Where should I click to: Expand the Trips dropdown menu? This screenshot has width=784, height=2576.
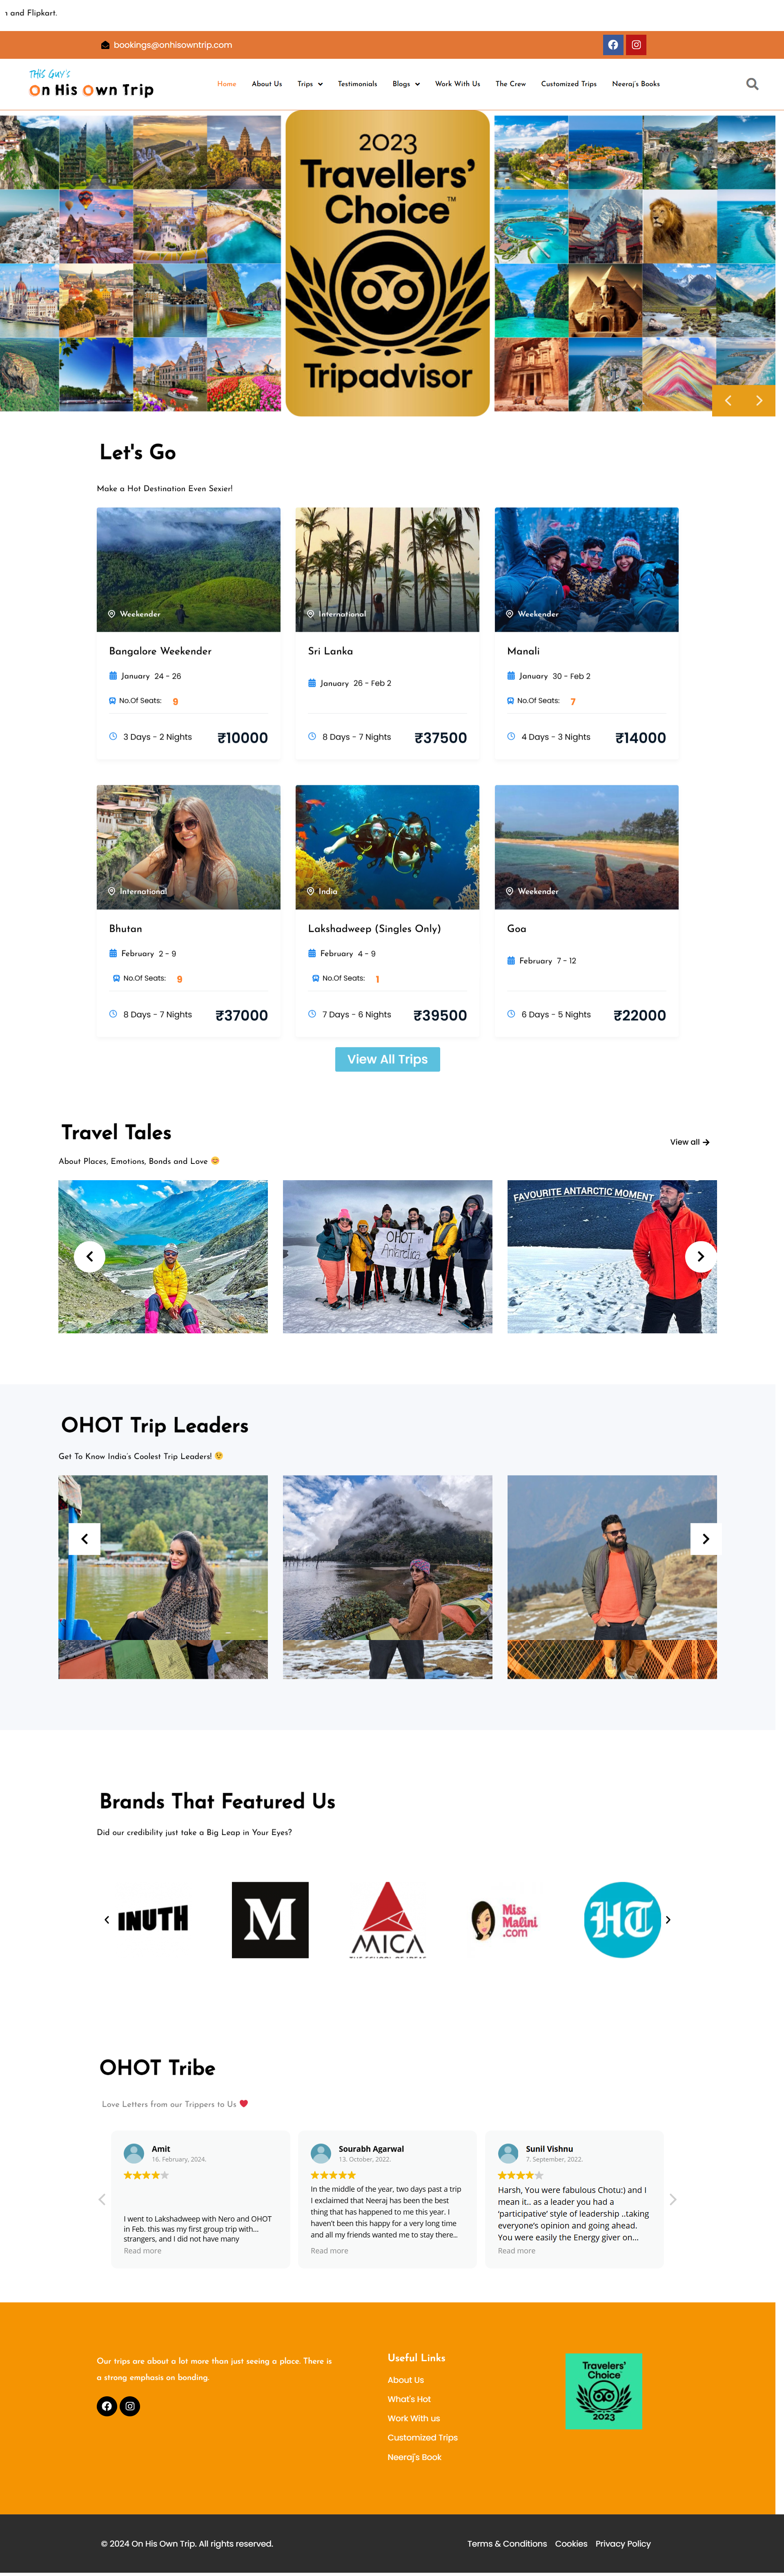[310, 84]
